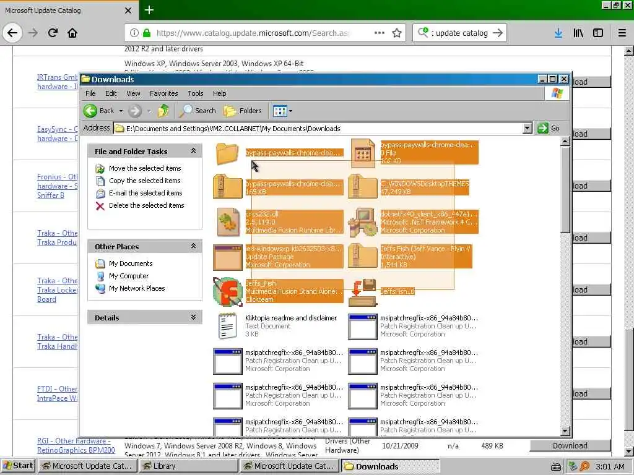The image size is (634, 475).
Task: Select bypass-paywalls 165 KB zip file
Action: click(x=227, y=187)
